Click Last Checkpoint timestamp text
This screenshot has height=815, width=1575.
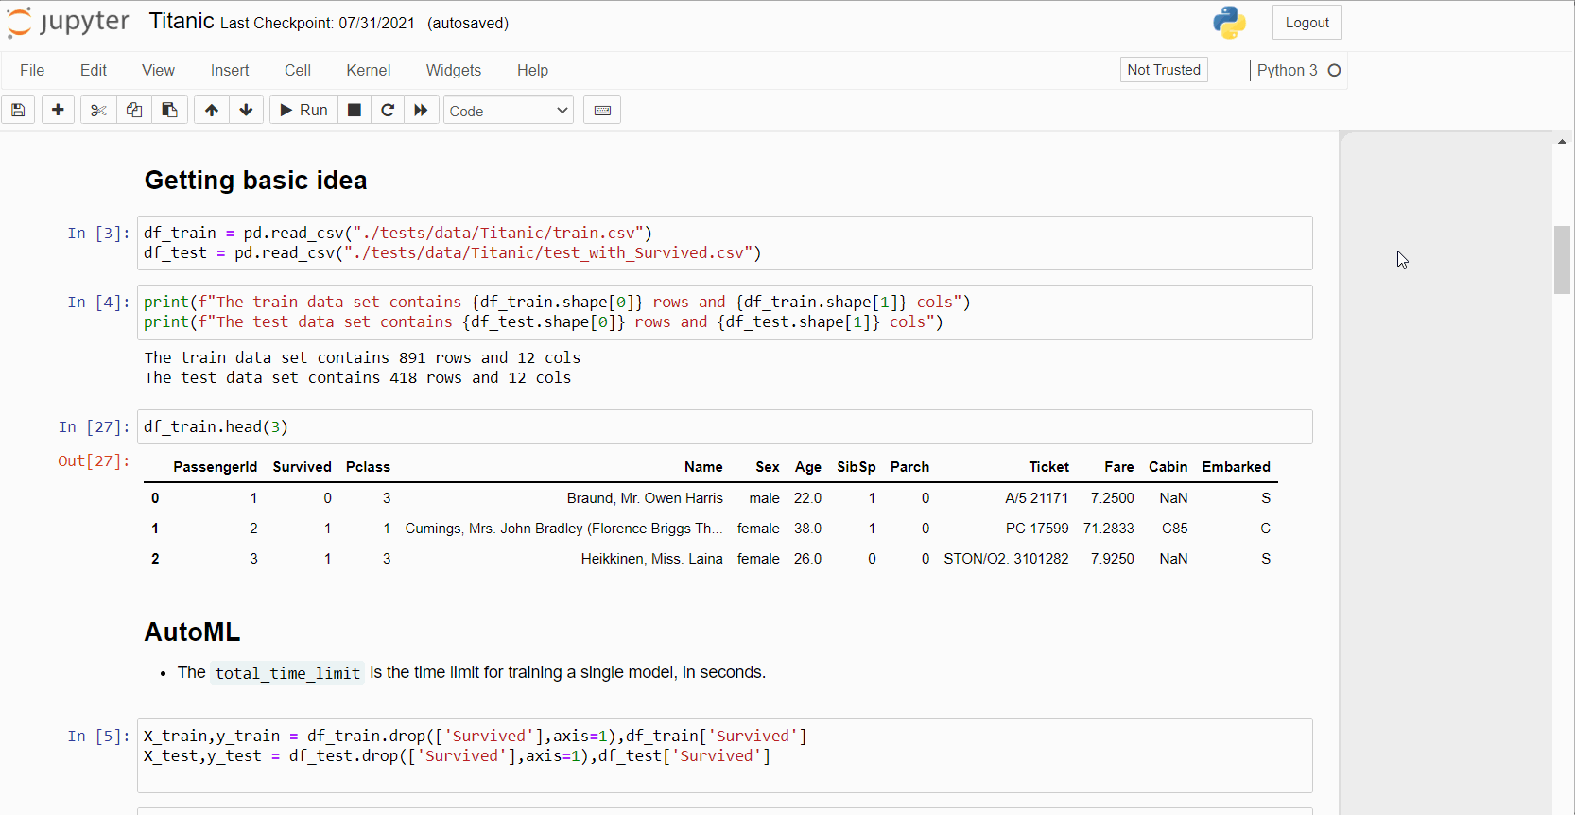click(x=318, y=24)
